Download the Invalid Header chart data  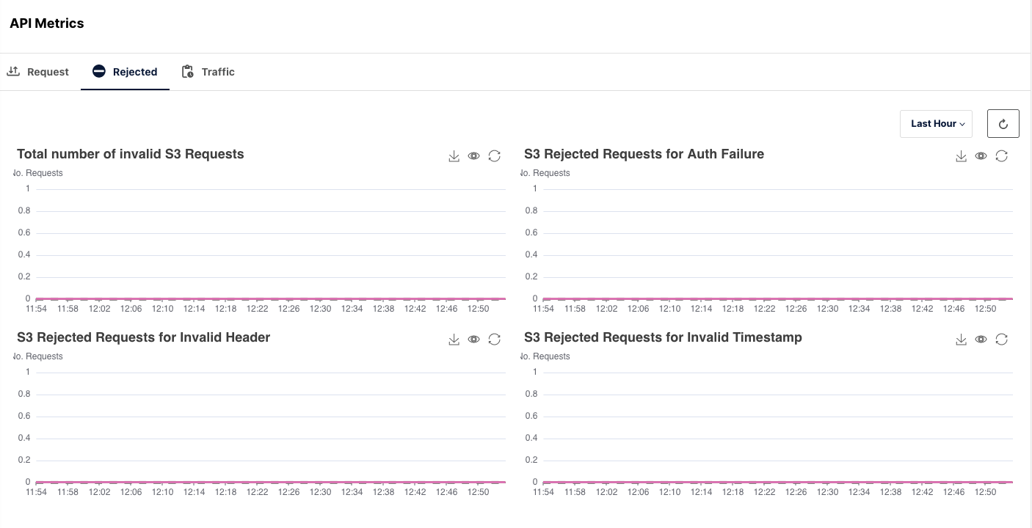pyautogui.click(x=454, y=339)
